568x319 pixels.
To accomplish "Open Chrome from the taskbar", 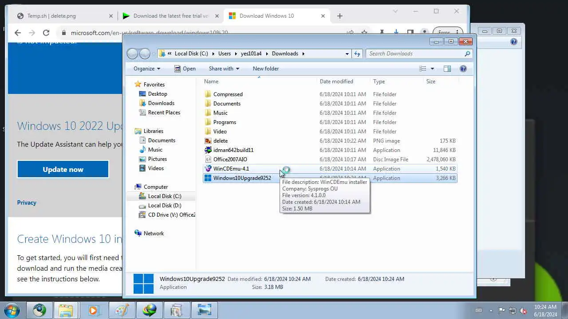I will click(x=39, y=310).
